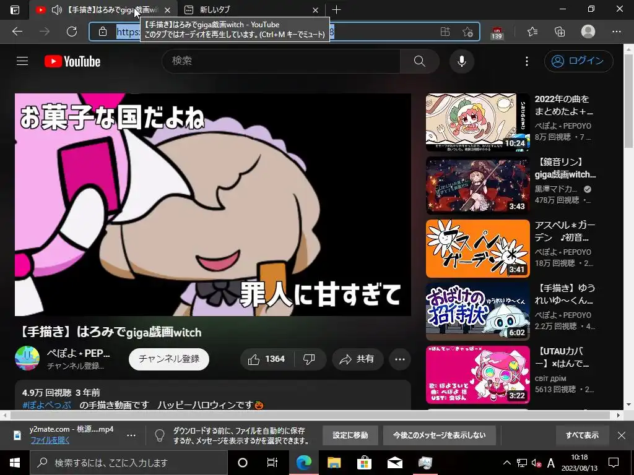Click the taskbar search box
Screen dimensions: 634x475
click(129, 463)
